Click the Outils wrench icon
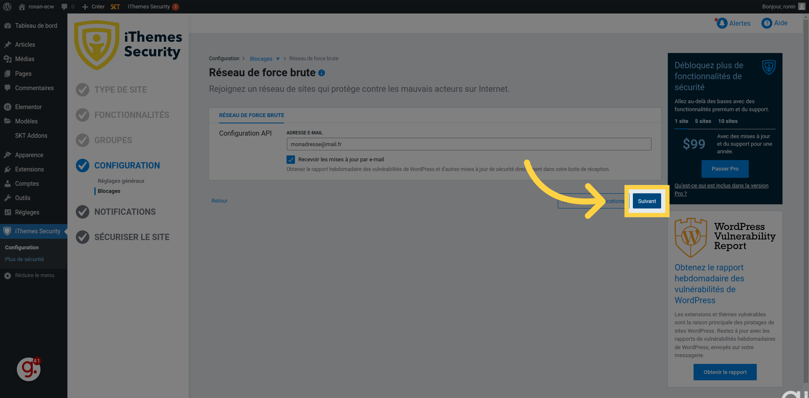The height and width of the screenshot is (398, 809). point(8,198)
